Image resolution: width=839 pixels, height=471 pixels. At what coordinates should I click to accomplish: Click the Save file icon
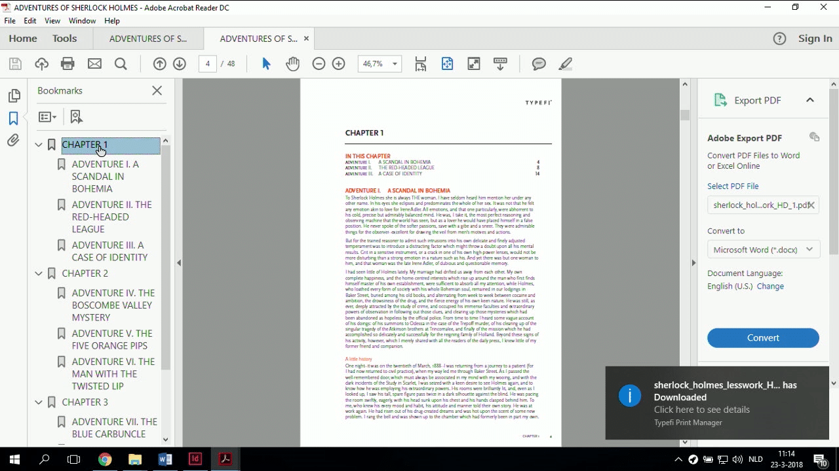coord(15,63)
